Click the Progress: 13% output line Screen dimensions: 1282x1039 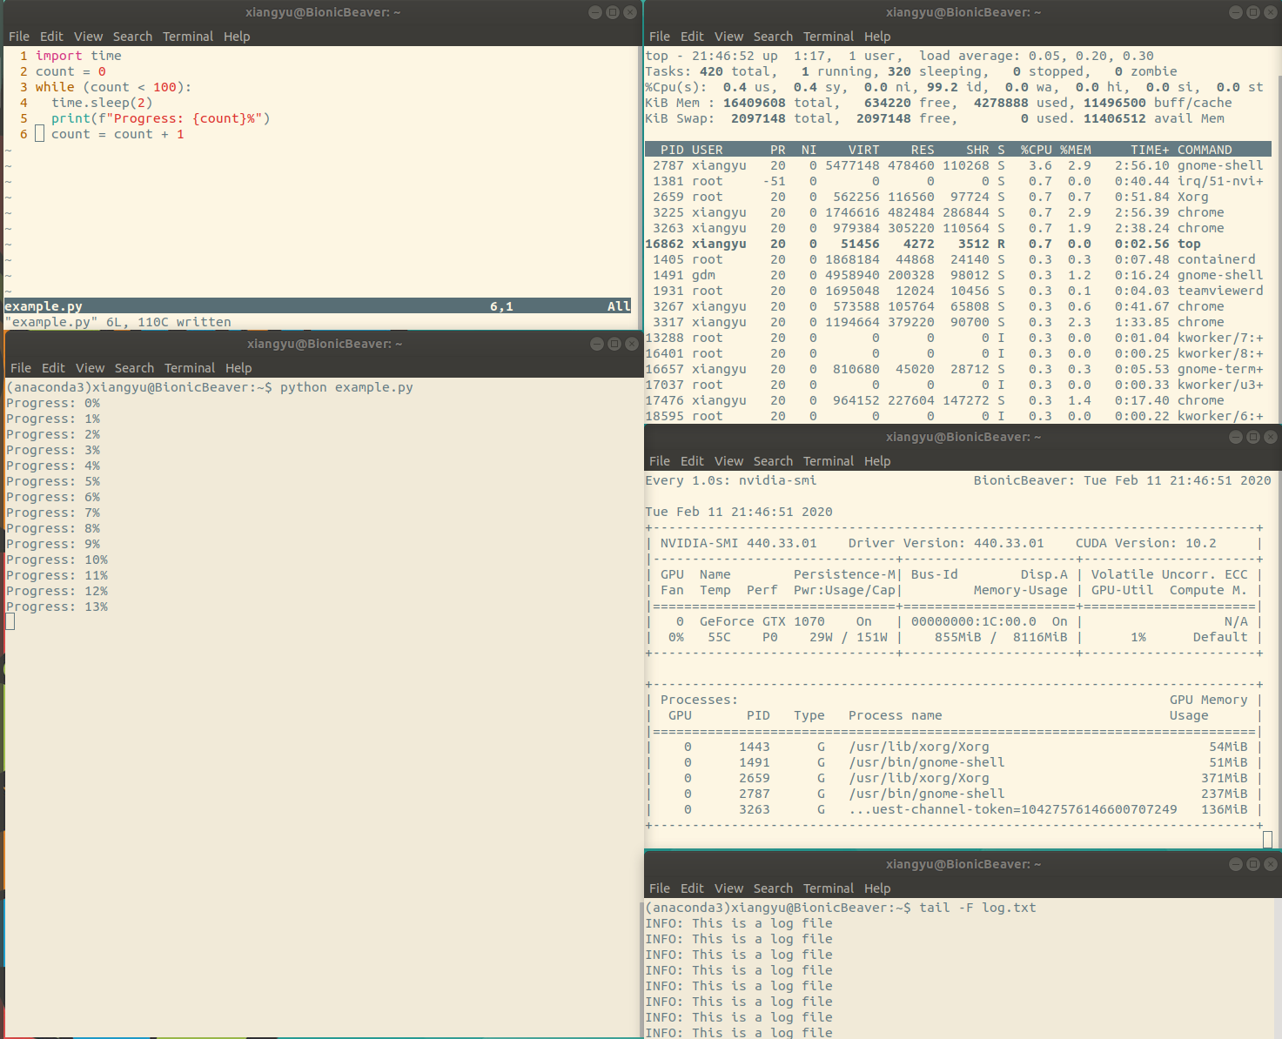[x=57, y=607]
